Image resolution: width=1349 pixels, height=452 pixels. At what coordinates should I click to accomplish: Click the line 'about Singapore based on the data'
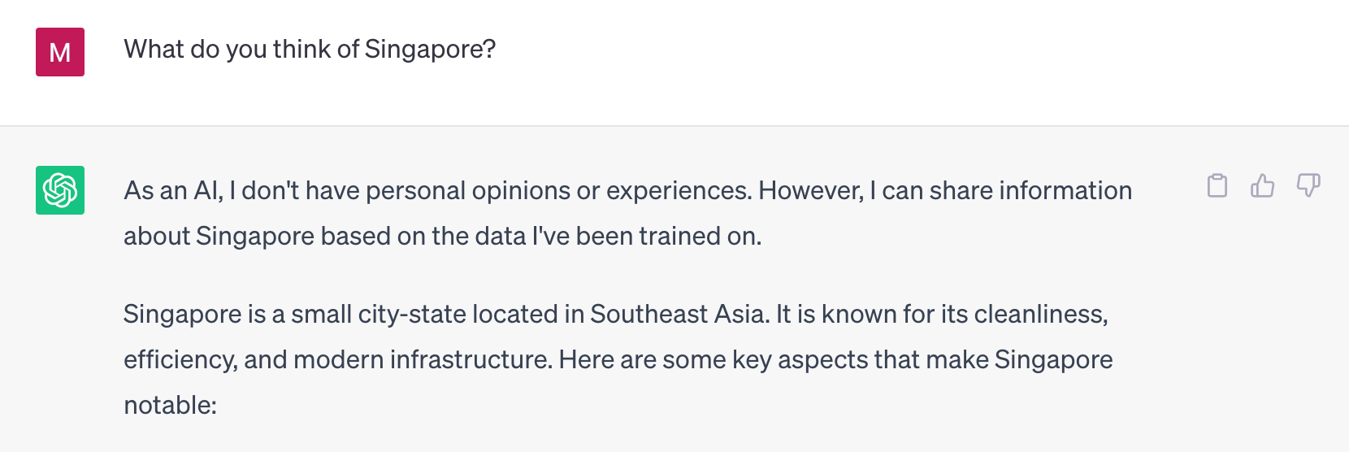coord(443,237)
